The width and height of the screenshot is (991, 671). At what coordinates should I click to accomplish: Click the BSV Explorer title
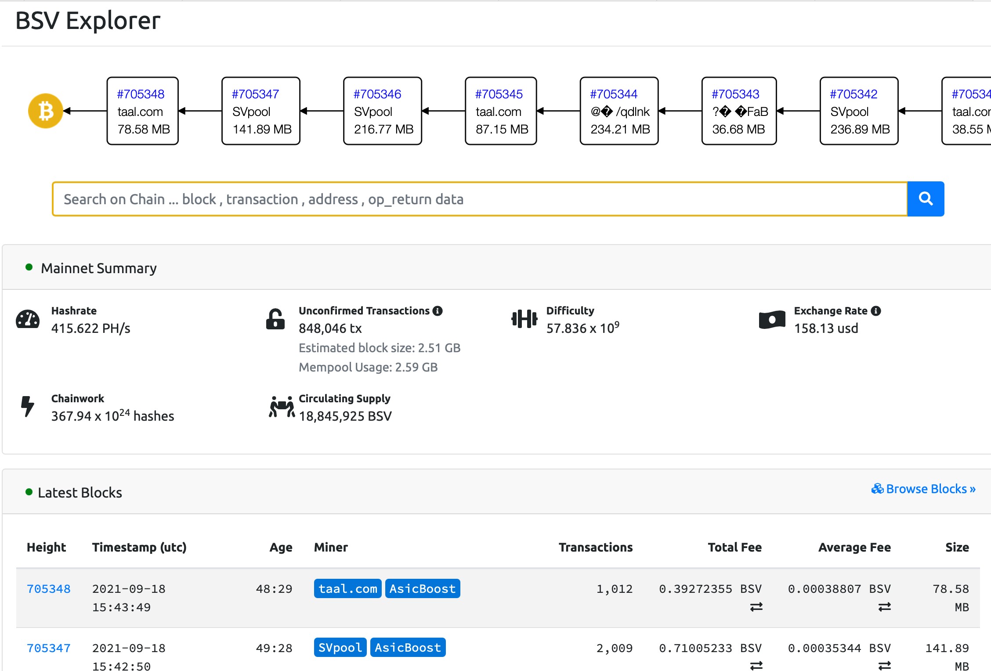tap(88, 21)
